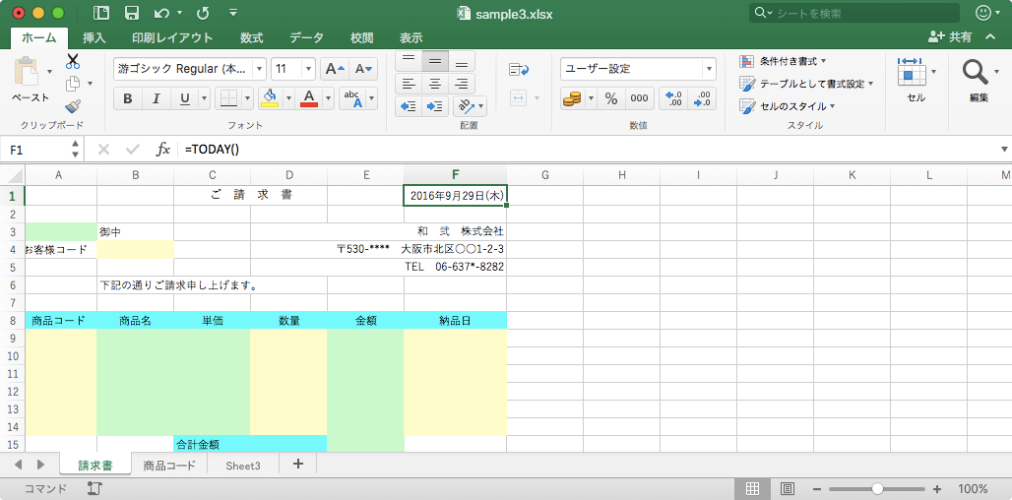Click the Name Box showing F1

coord(36,150)
